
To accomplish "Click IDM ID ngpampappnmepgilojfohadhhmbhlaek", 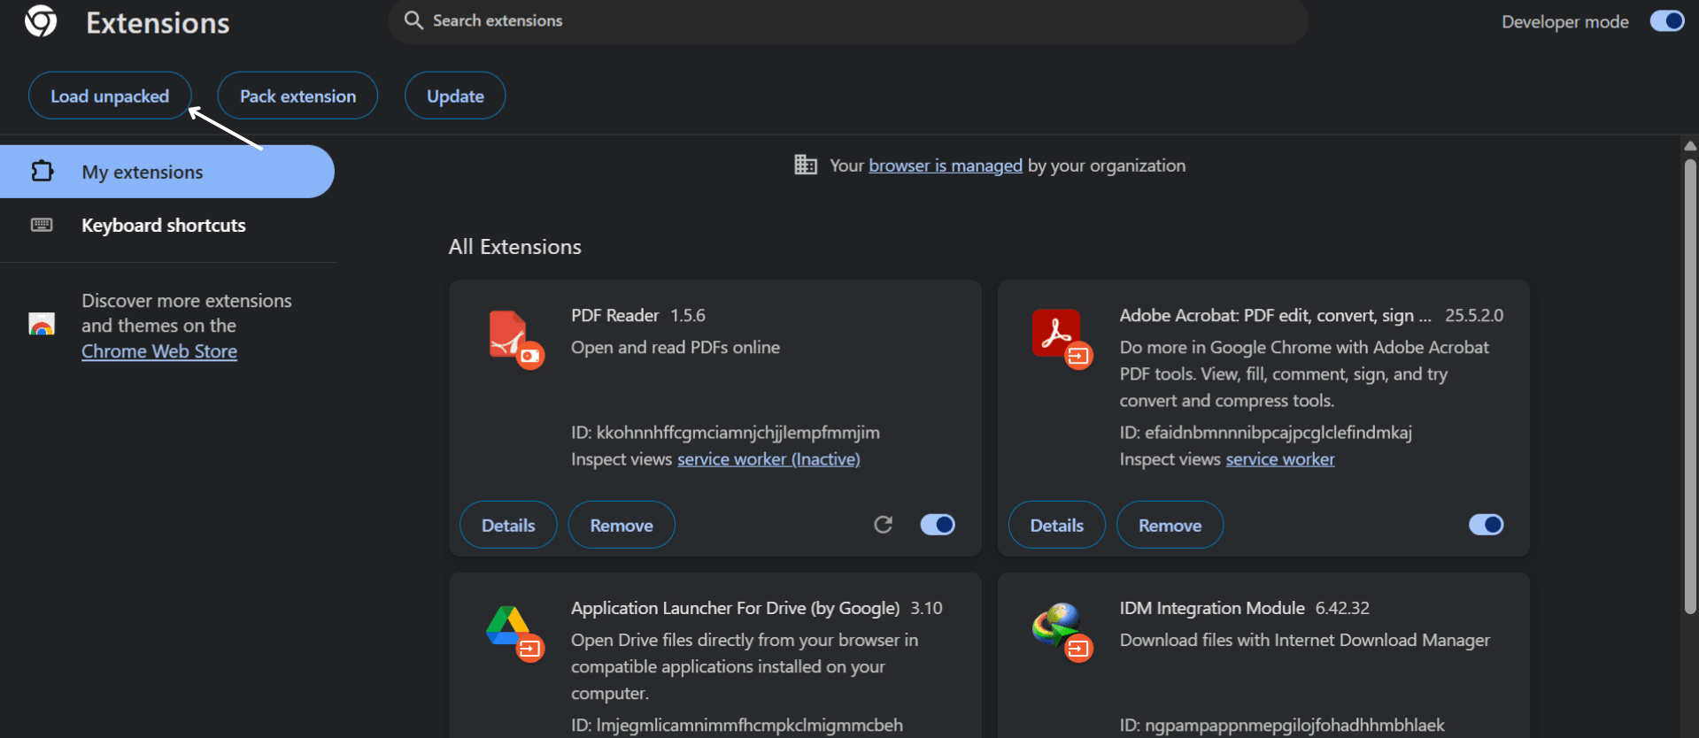I will 1282,726.
